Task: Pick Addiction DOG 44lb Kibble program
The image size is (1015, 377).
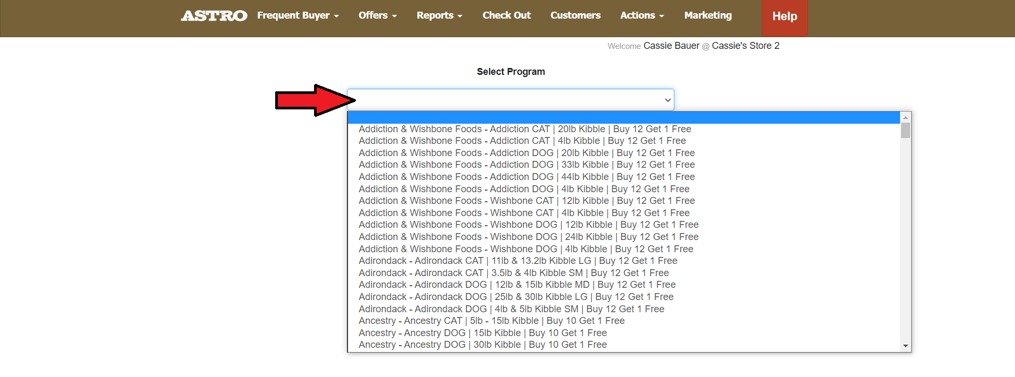Action: click(623, 177)
